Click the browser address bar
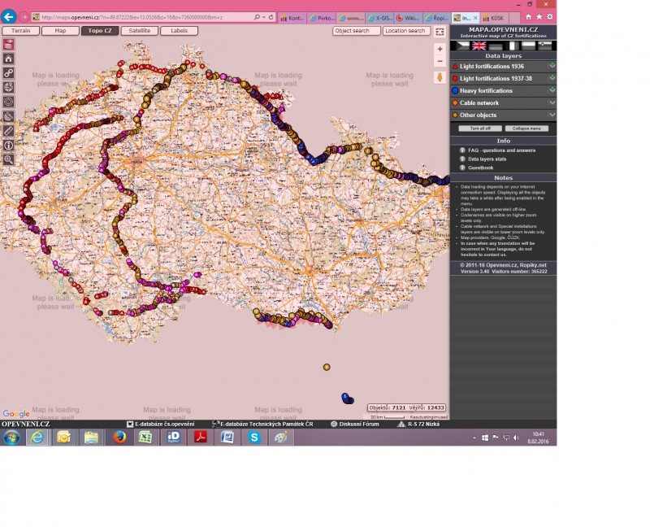650x527 pixels. point(146,16)
